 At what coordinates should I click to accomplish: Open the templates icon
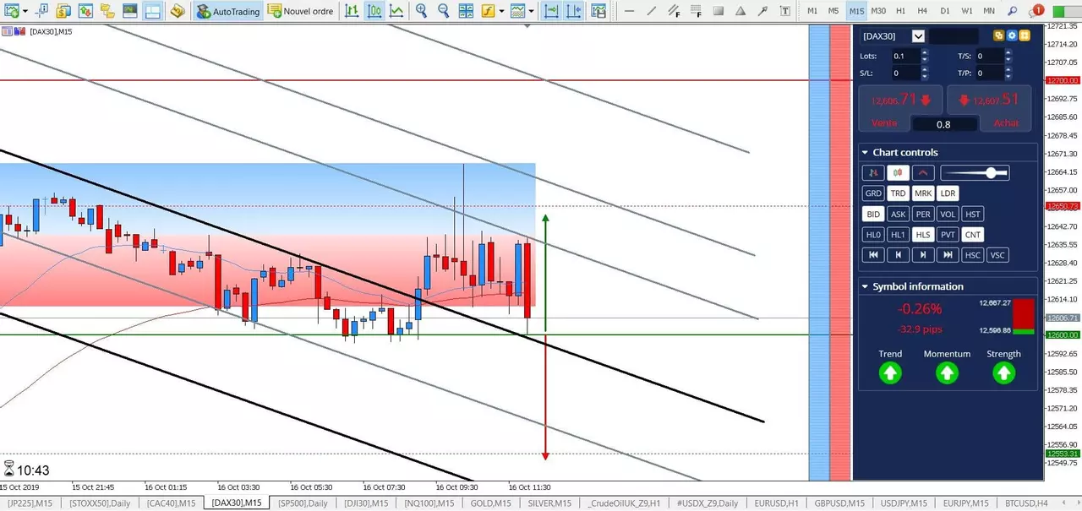point(598,11)
